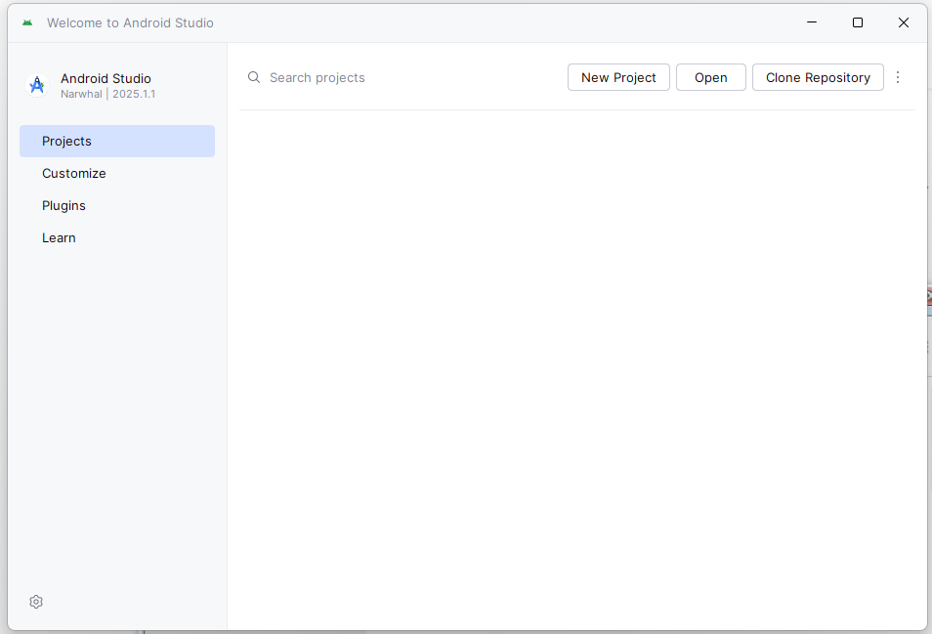This screenshot has height=634, width=932.
Task: Click the Open button
Action: click(711, 77)
